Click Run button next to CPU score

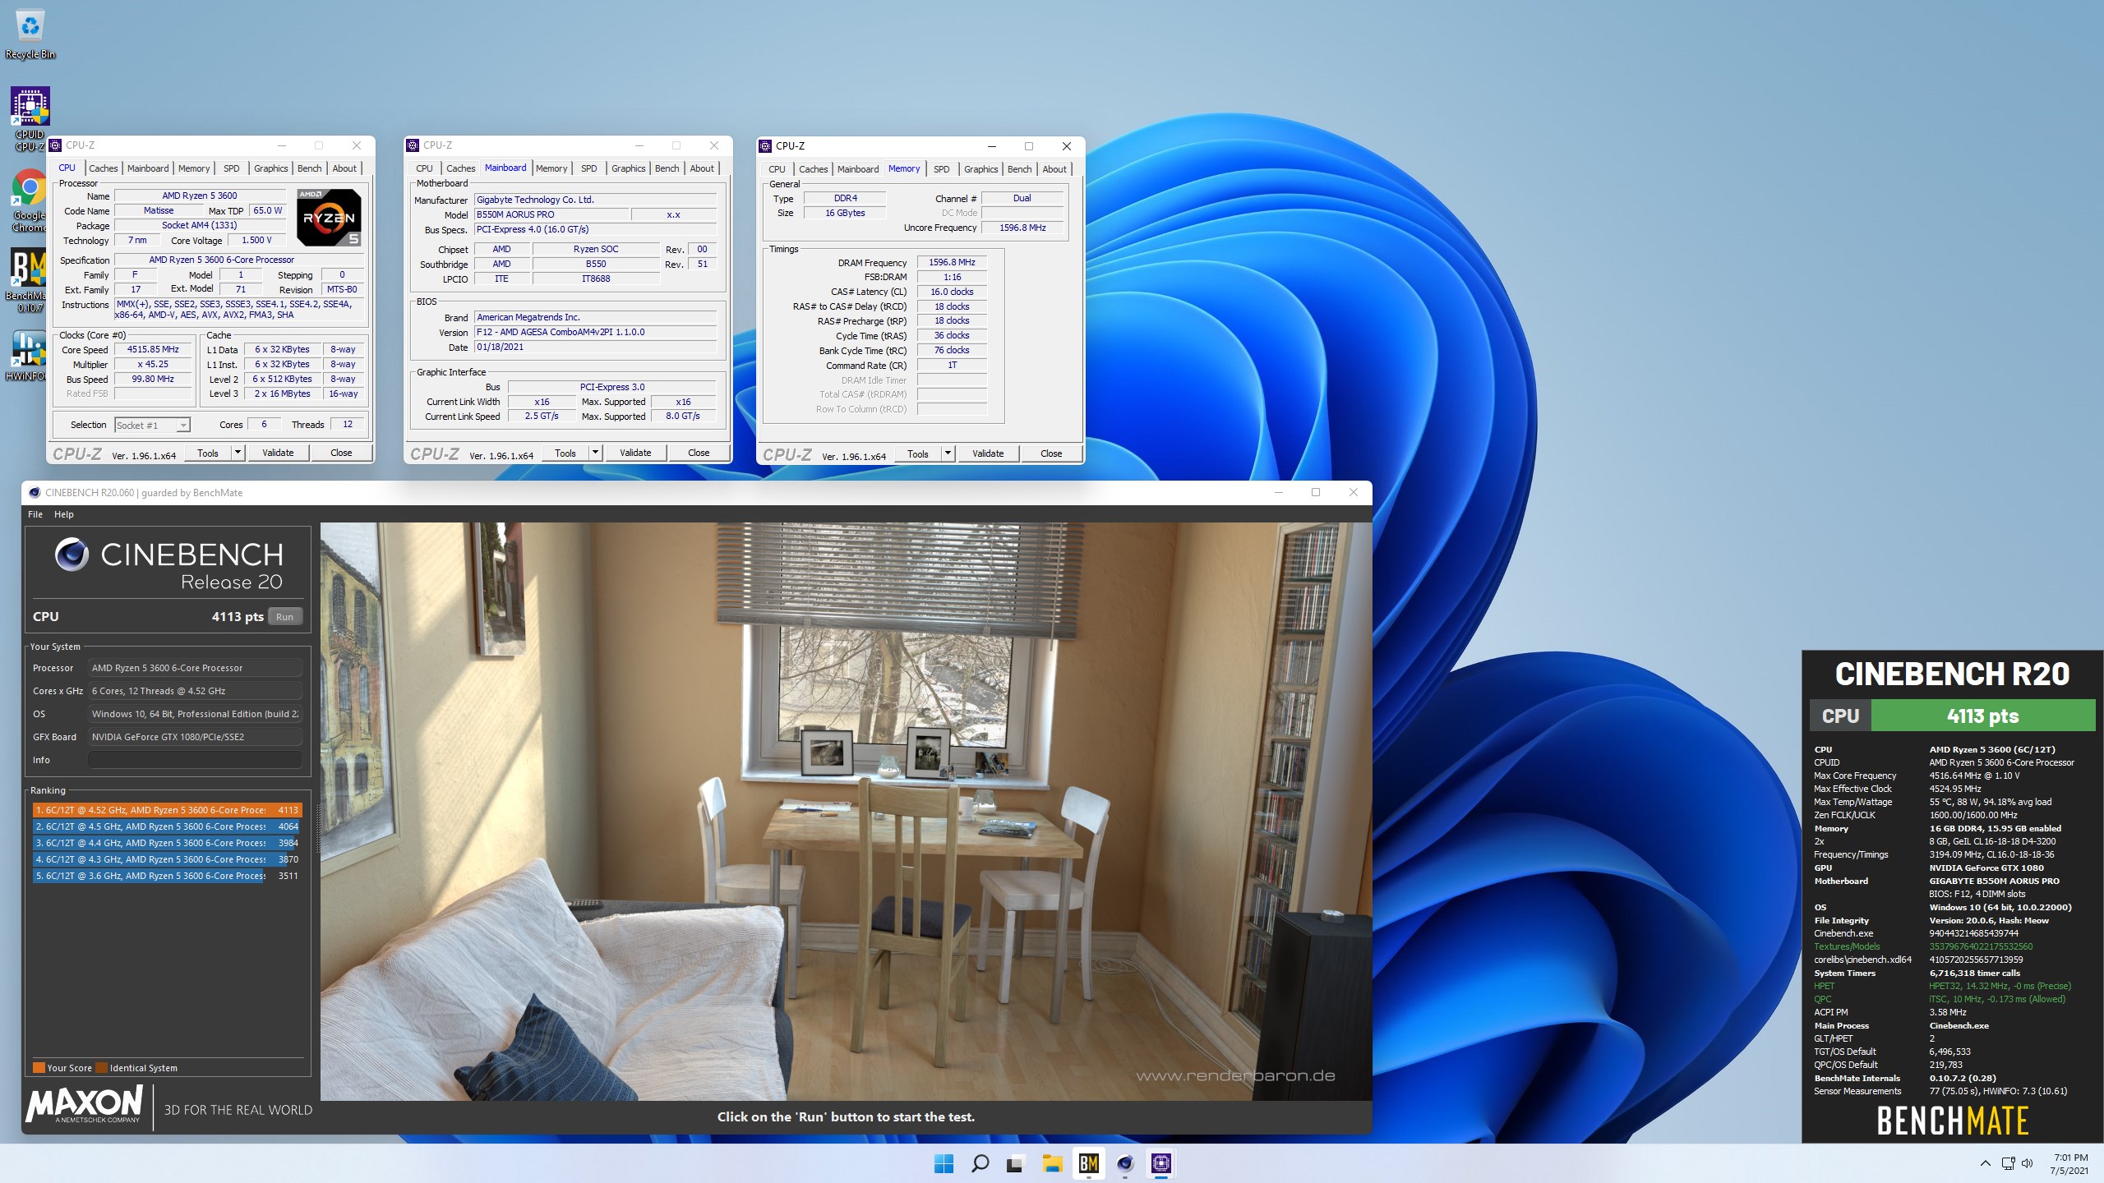click(x=285, y=617)
